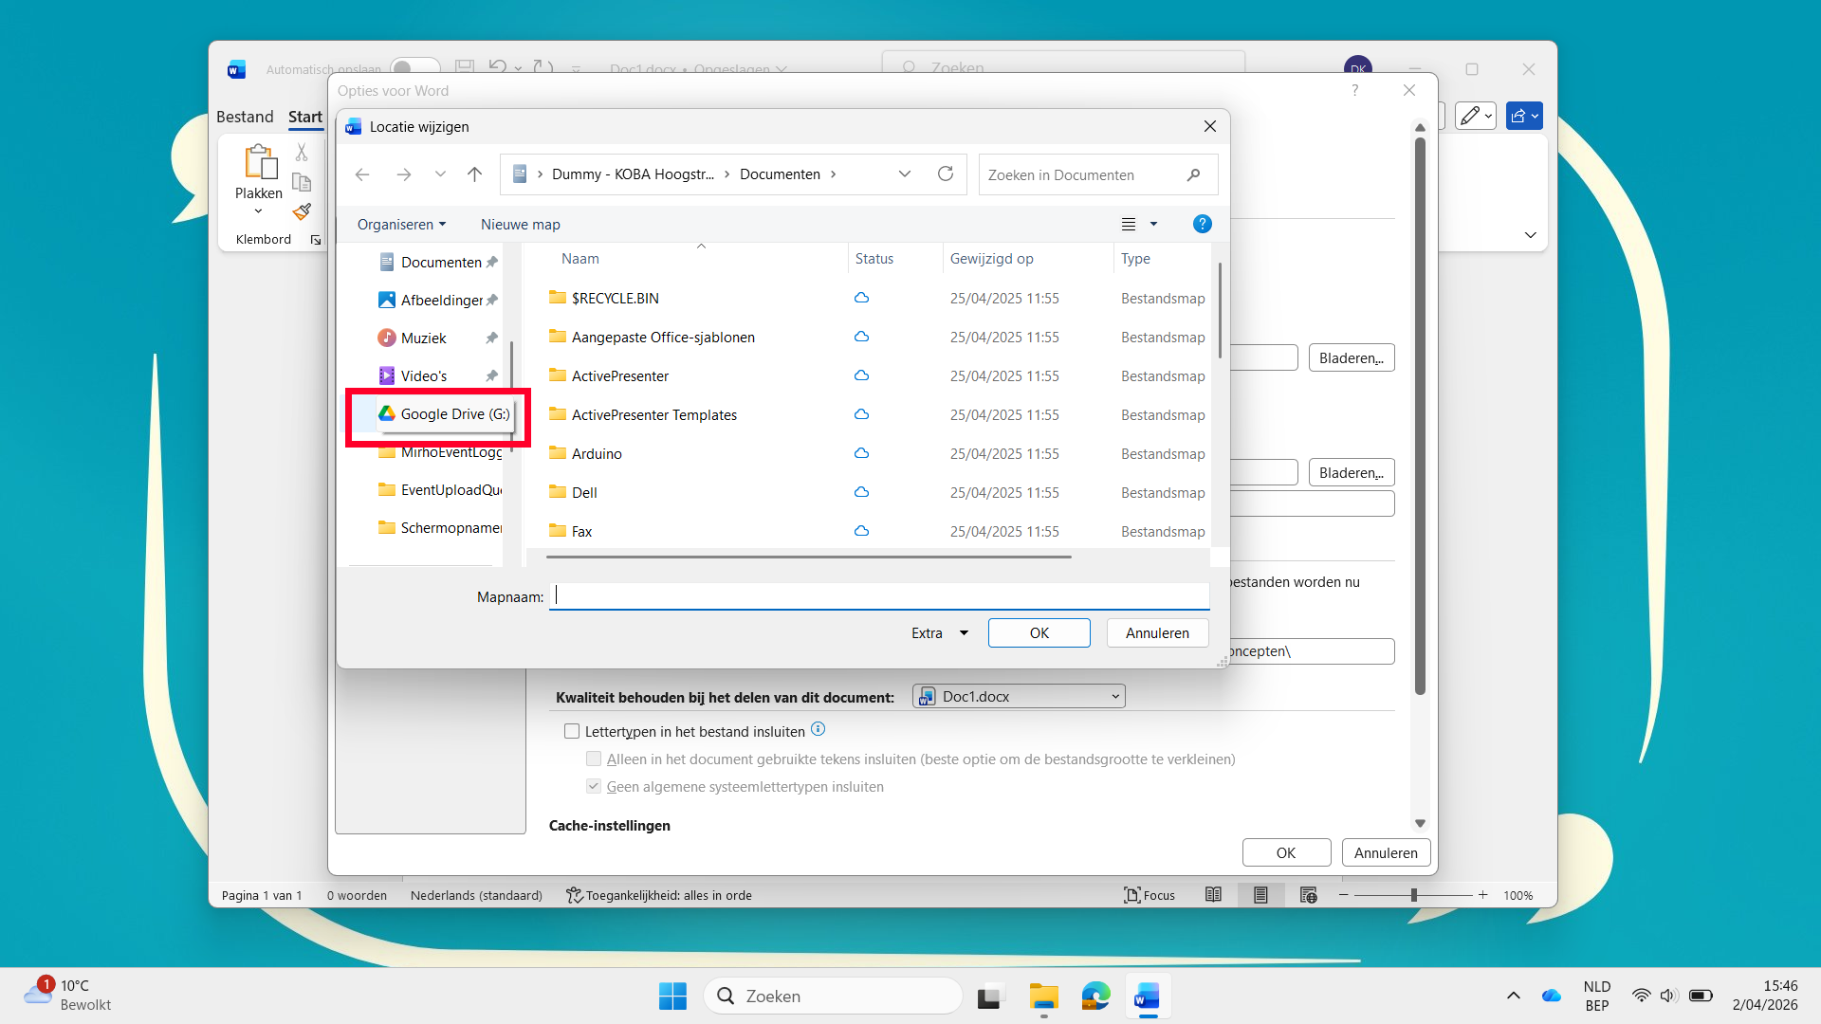Click the Nieuwe map button
The height and width of the screenshot is (1024, 1821).
pyautogui.click(x=520, y=225)
